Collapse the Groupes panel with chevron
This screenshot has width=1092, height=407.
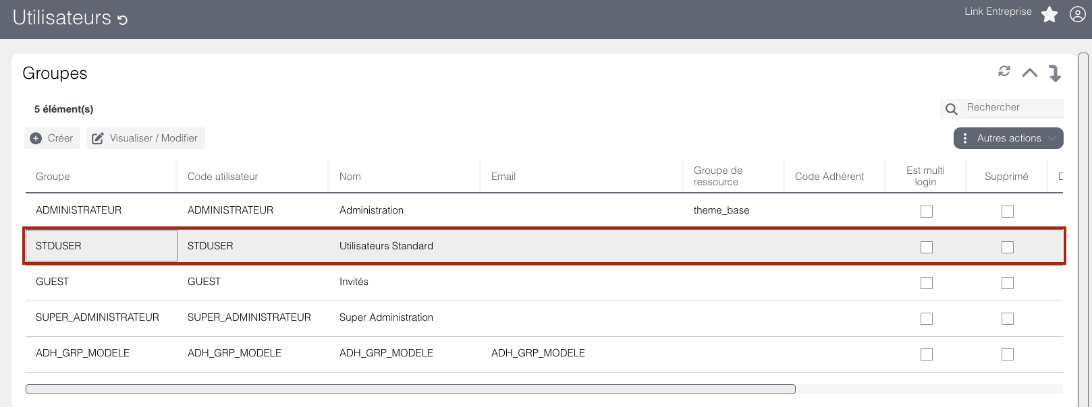click(1030, 73)
